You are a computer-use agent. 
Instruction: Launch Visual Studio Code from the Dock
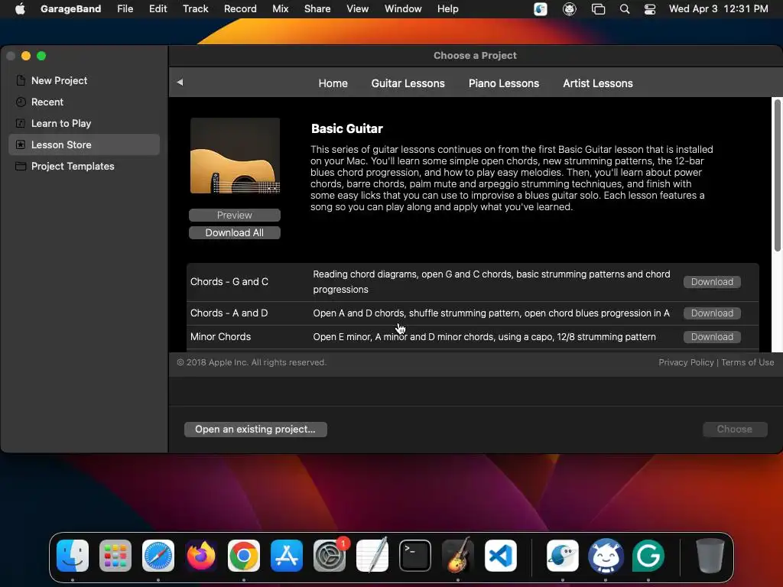[501, 555]
